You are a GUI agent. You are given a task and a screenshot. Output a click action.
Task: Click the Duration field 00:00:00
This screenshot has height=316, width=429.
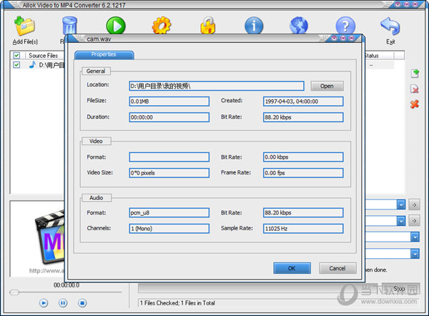pyautogui.click(x=169, y=117)
